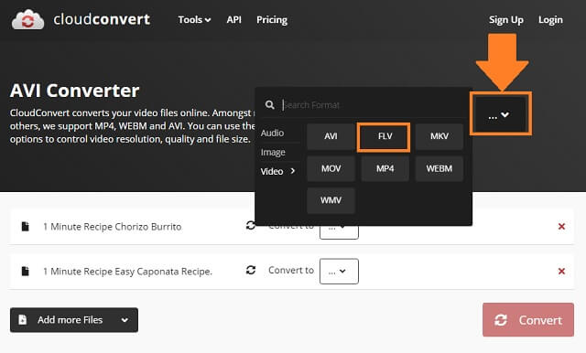
Task: Click refresh icon on Chorizo Burrito row
Action: tap(251, 225)
